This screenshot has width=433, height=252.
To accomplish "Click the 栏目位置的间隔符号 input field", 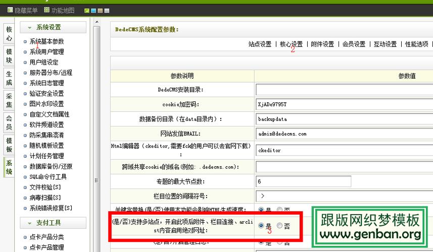I will pos(345,196).
